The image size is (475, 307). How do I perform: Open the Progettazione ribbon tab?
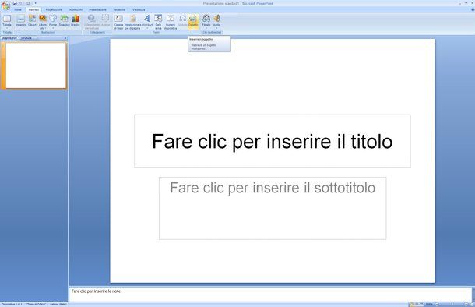(x=54, y=9)
